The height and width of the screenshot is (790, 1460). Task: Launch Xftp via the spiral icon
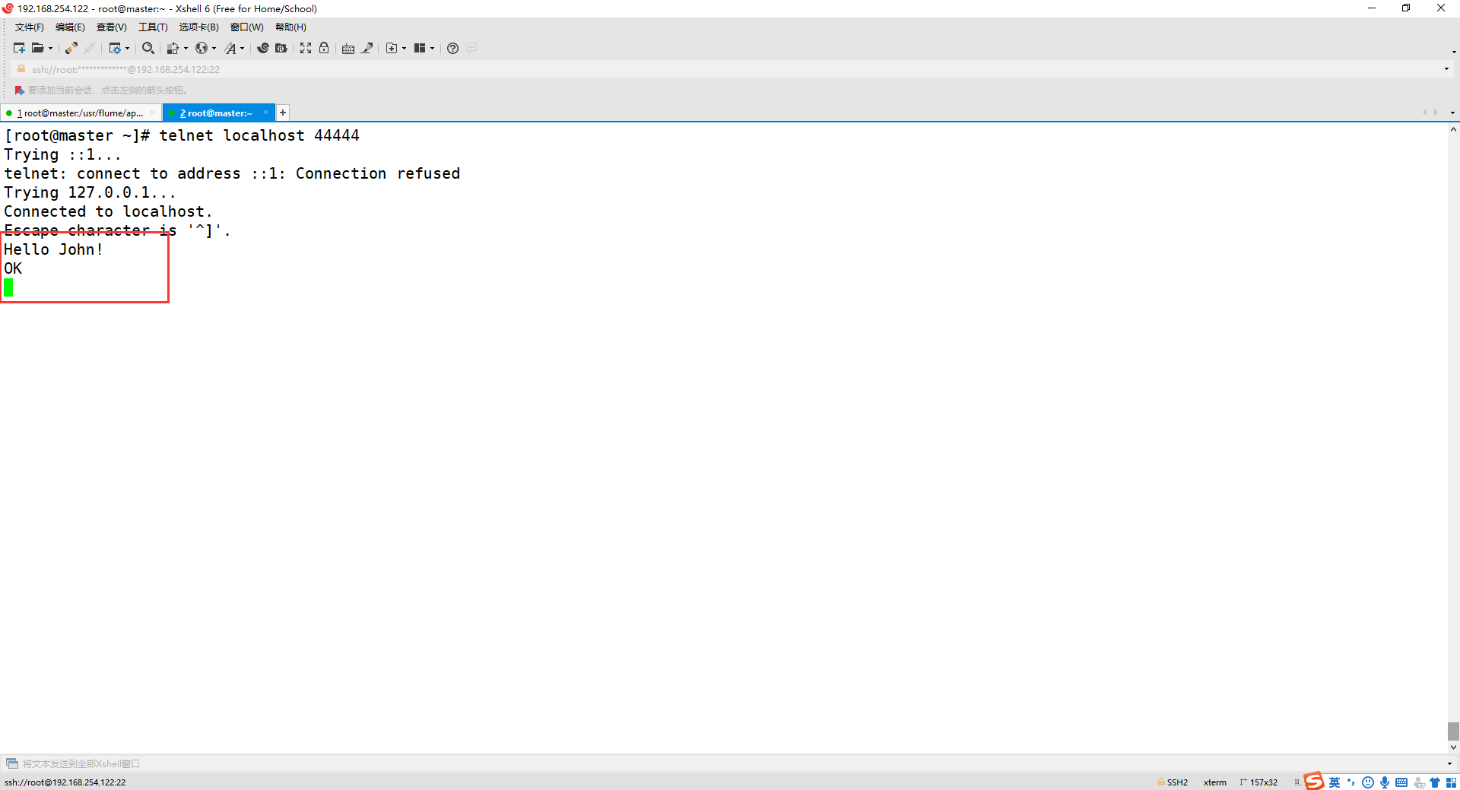[x=263, y=48]
